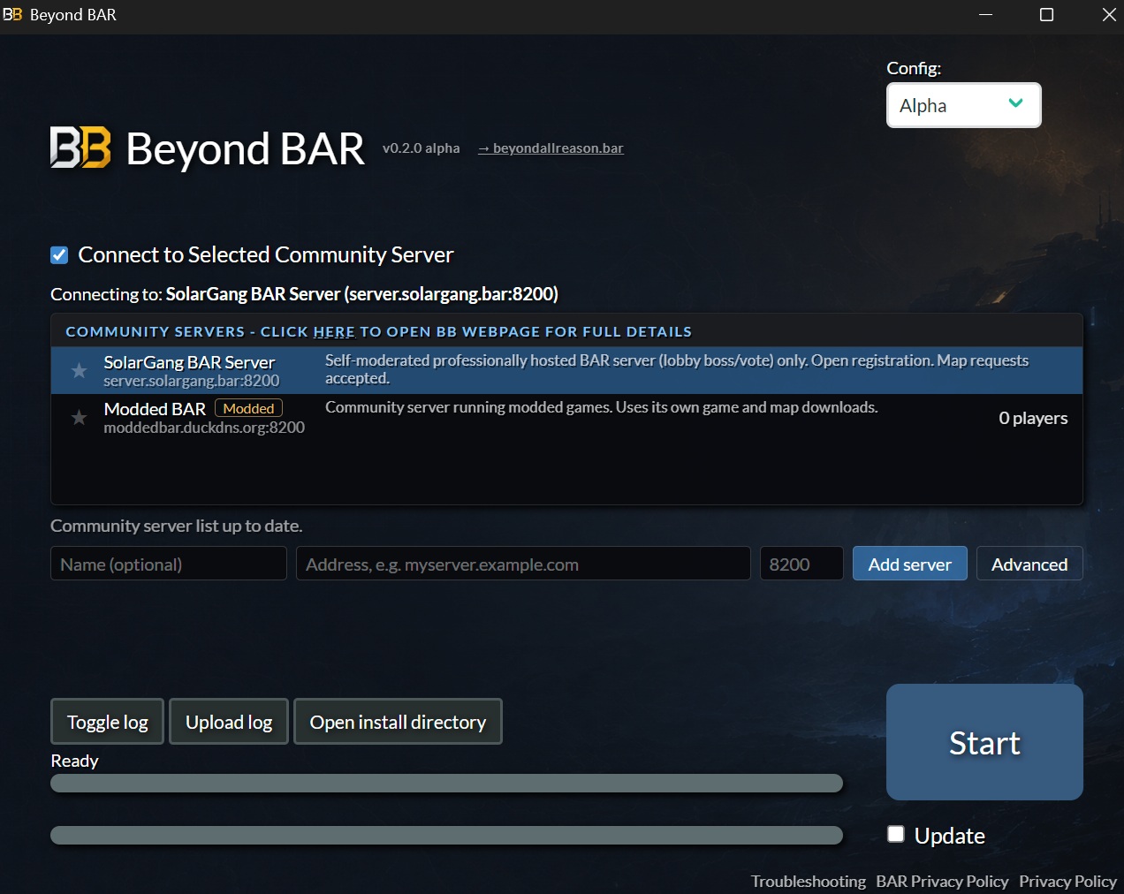Click the '0 players' text
The image size is (1124, 894).
click(x=1033, y=418)
